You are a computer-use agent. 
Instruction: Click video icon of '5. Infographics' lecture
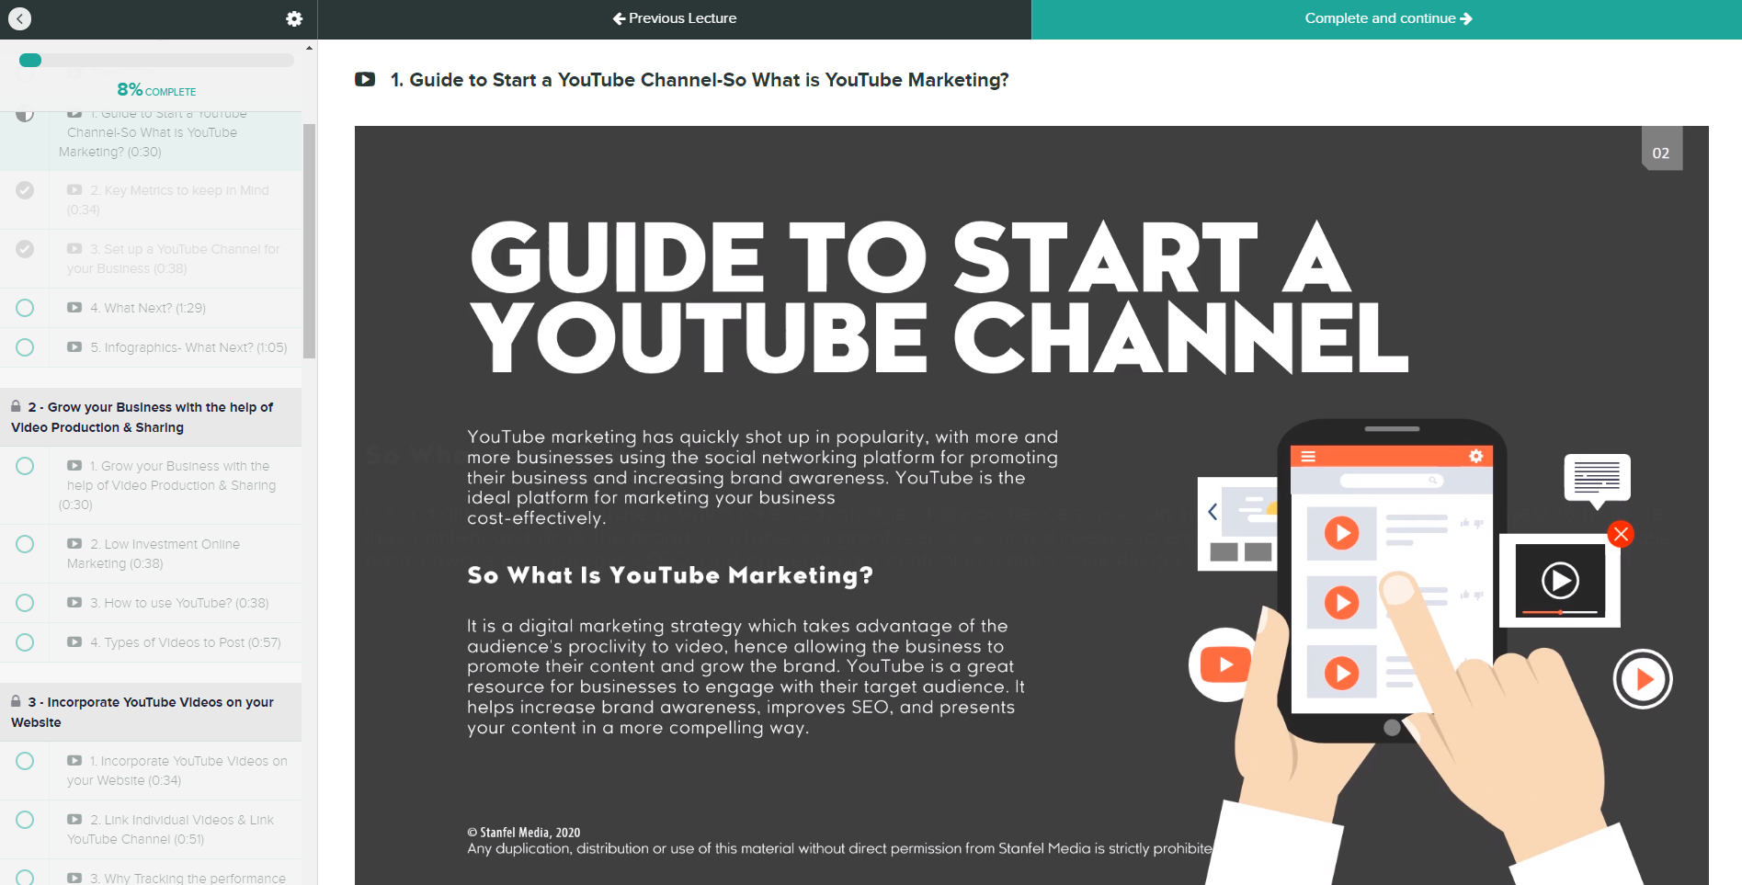point(74,347)
